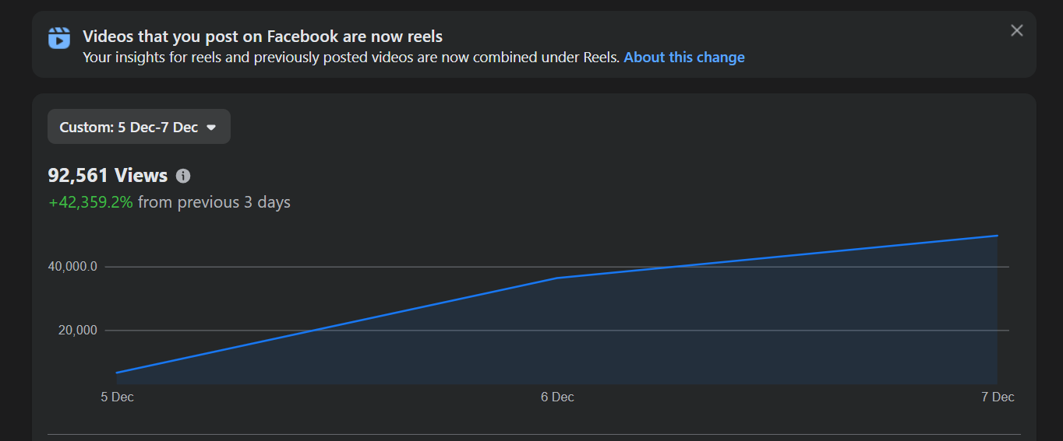
Task: Select the 6 Dec data point on the line
Action: pyautogui.click(x=557, y=278)
